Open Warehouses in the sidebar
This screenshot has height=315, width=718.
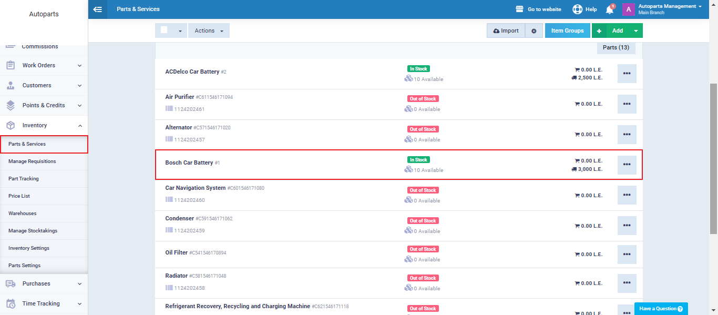pyautogui.click(x=44, y=214)
